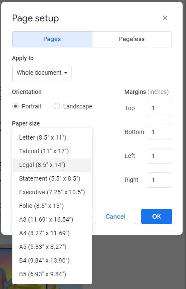The height and width of the screenshot is (289, 186).
Task: Switch to the Pageless tab
Action: point(132,39)
